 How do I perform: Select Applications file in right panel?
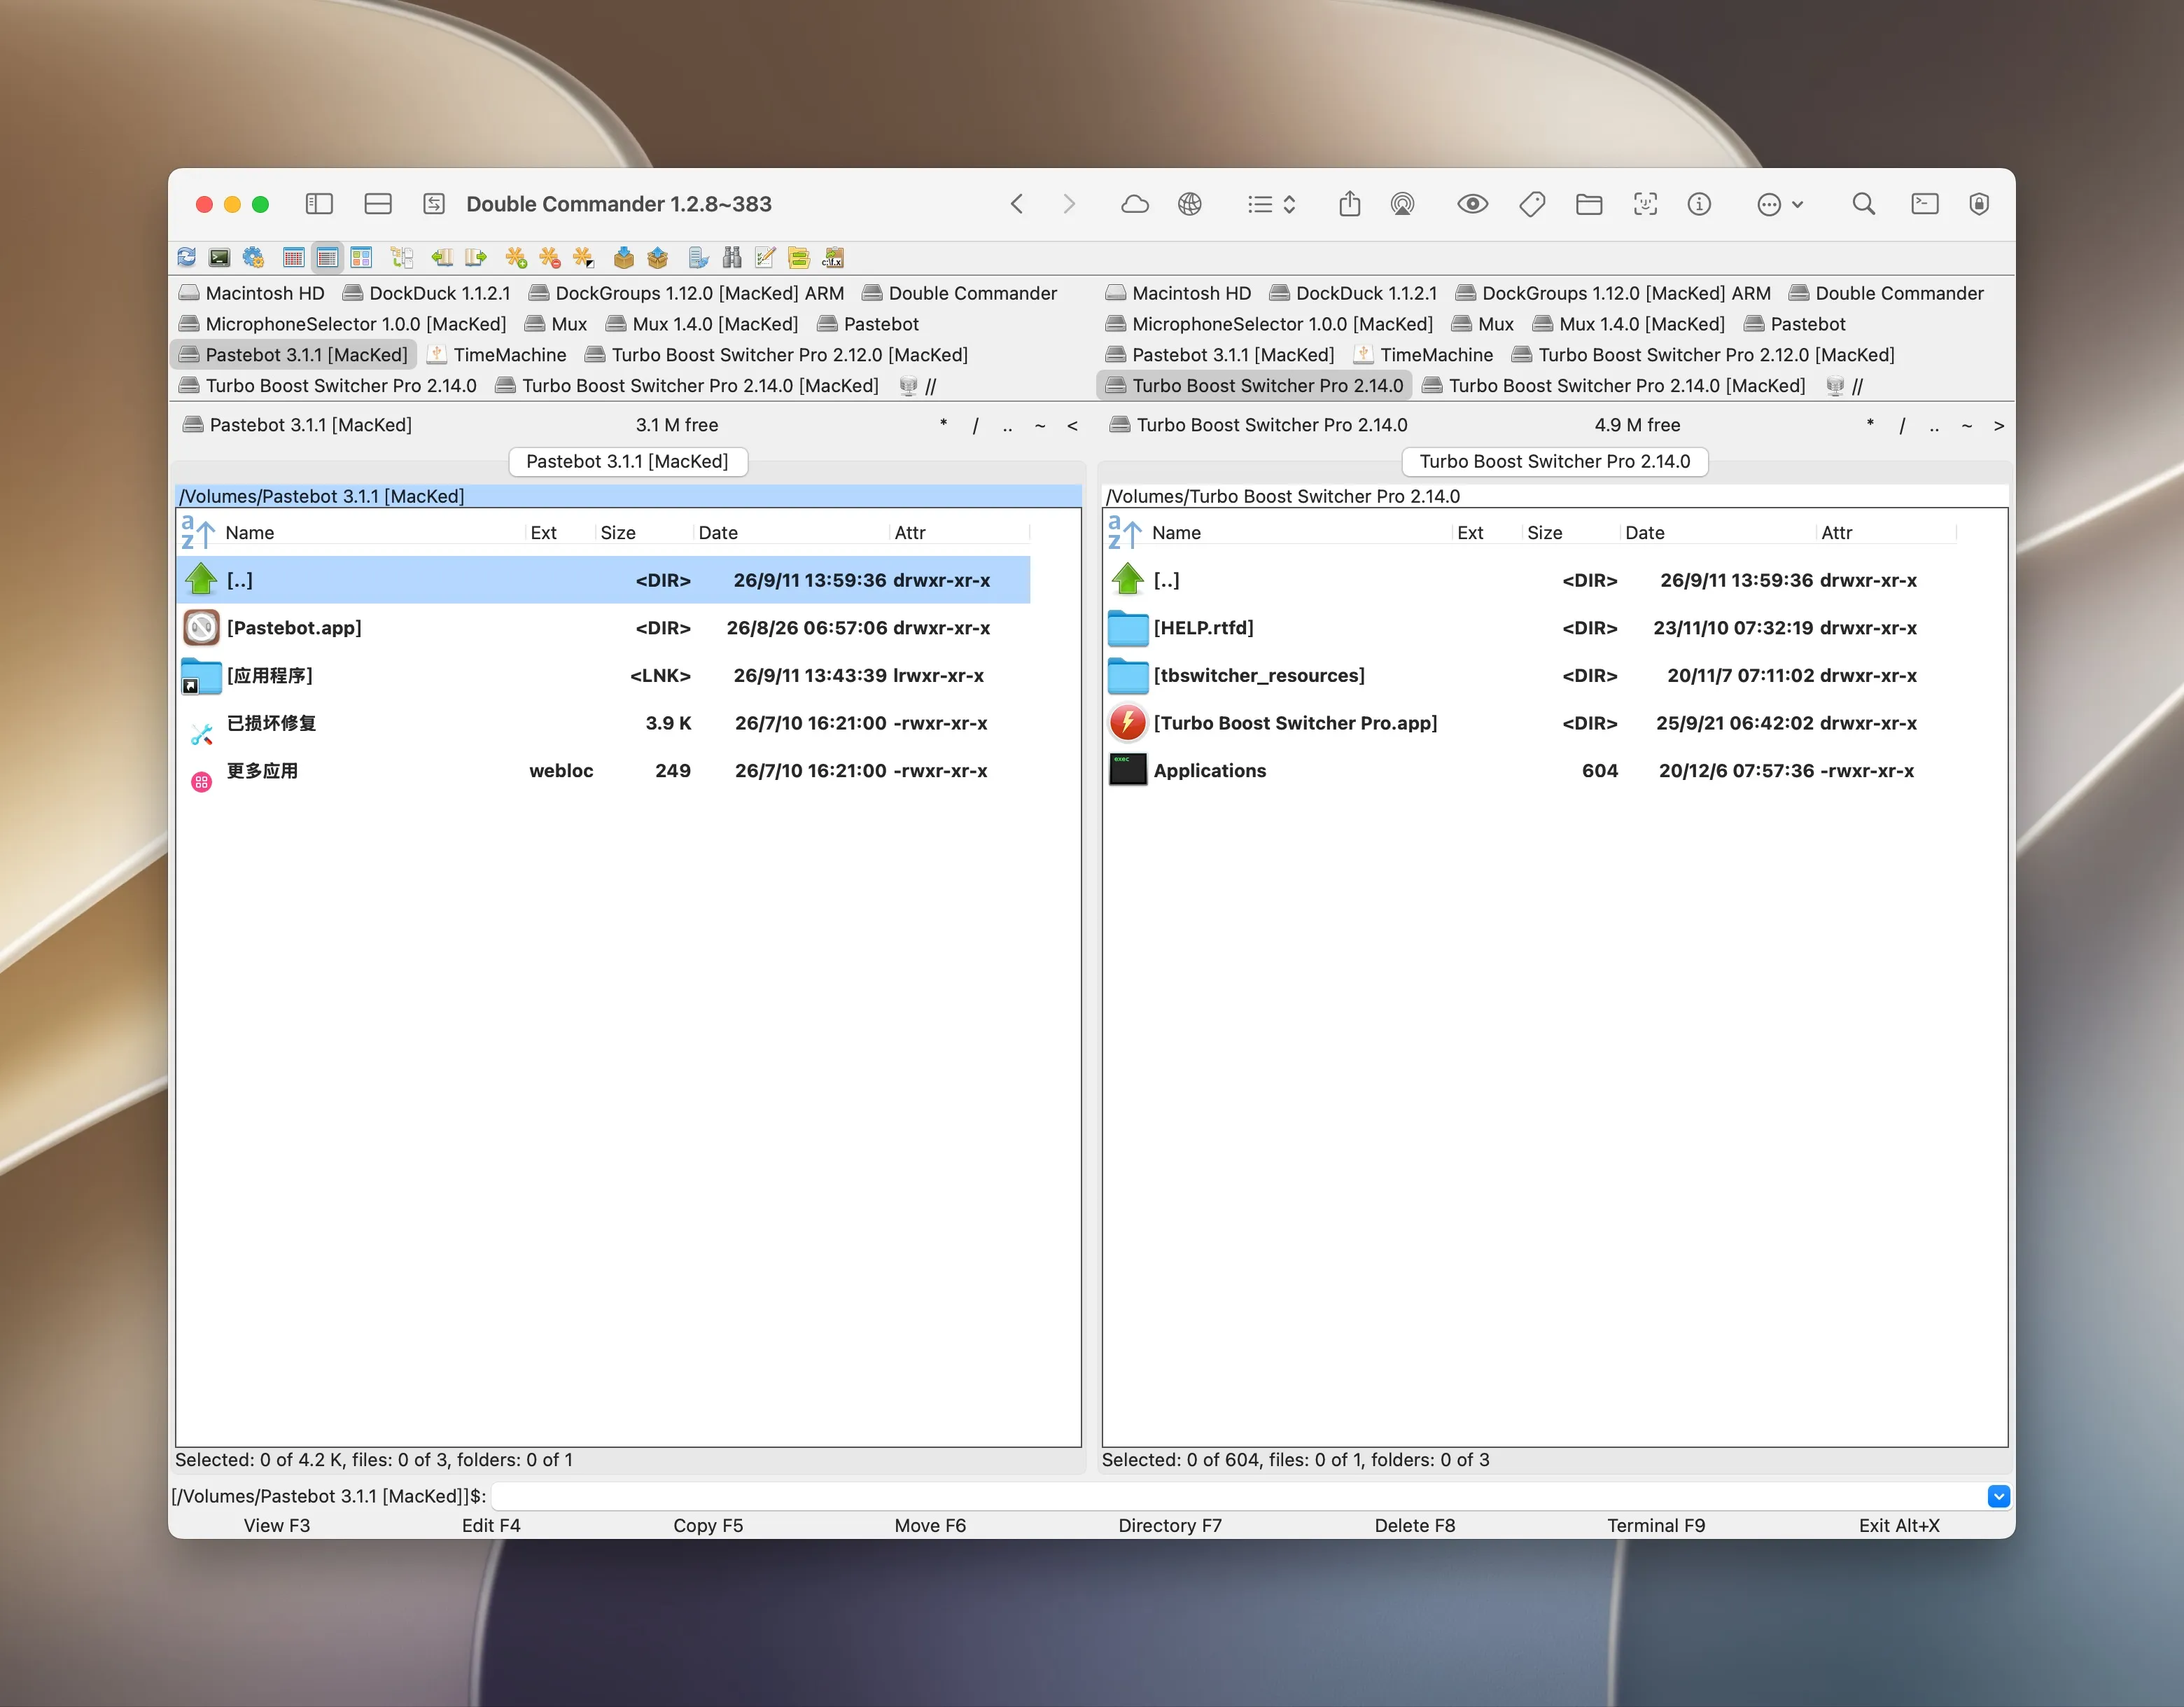(x=1530, y=771)
